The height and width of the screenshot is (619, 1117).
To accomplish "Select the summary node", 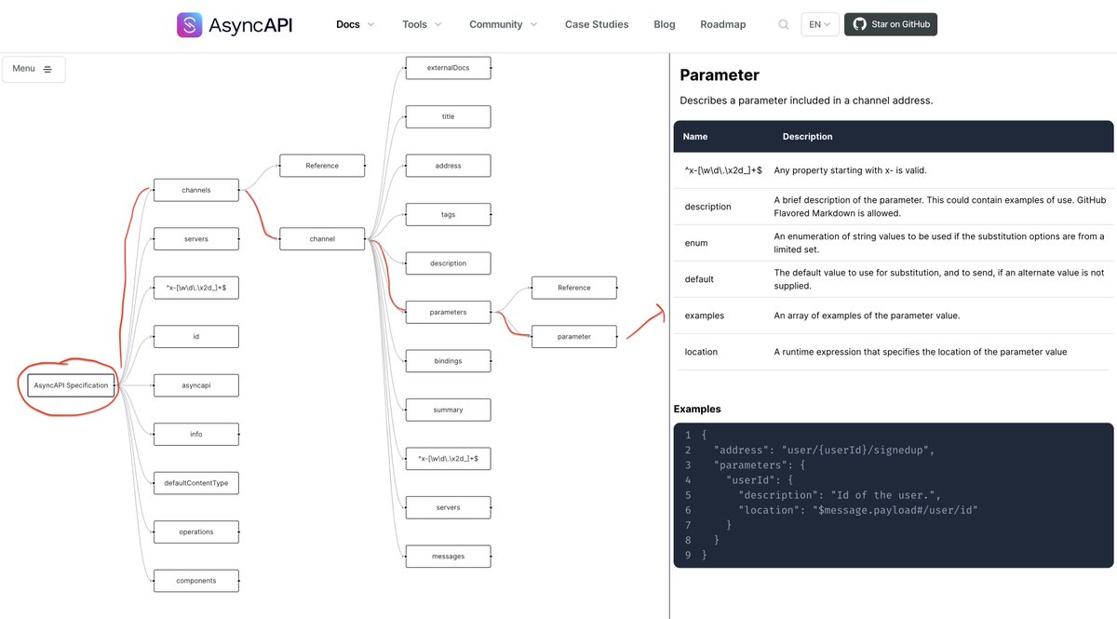I will pyautogui.click(x=448, y=410).
